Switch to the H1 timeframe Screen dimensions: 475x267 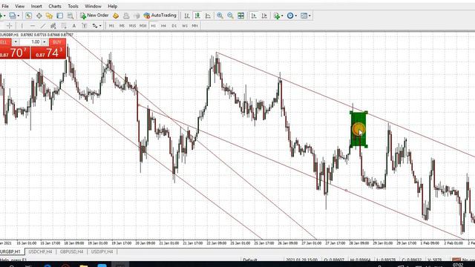tap(154, 26)
